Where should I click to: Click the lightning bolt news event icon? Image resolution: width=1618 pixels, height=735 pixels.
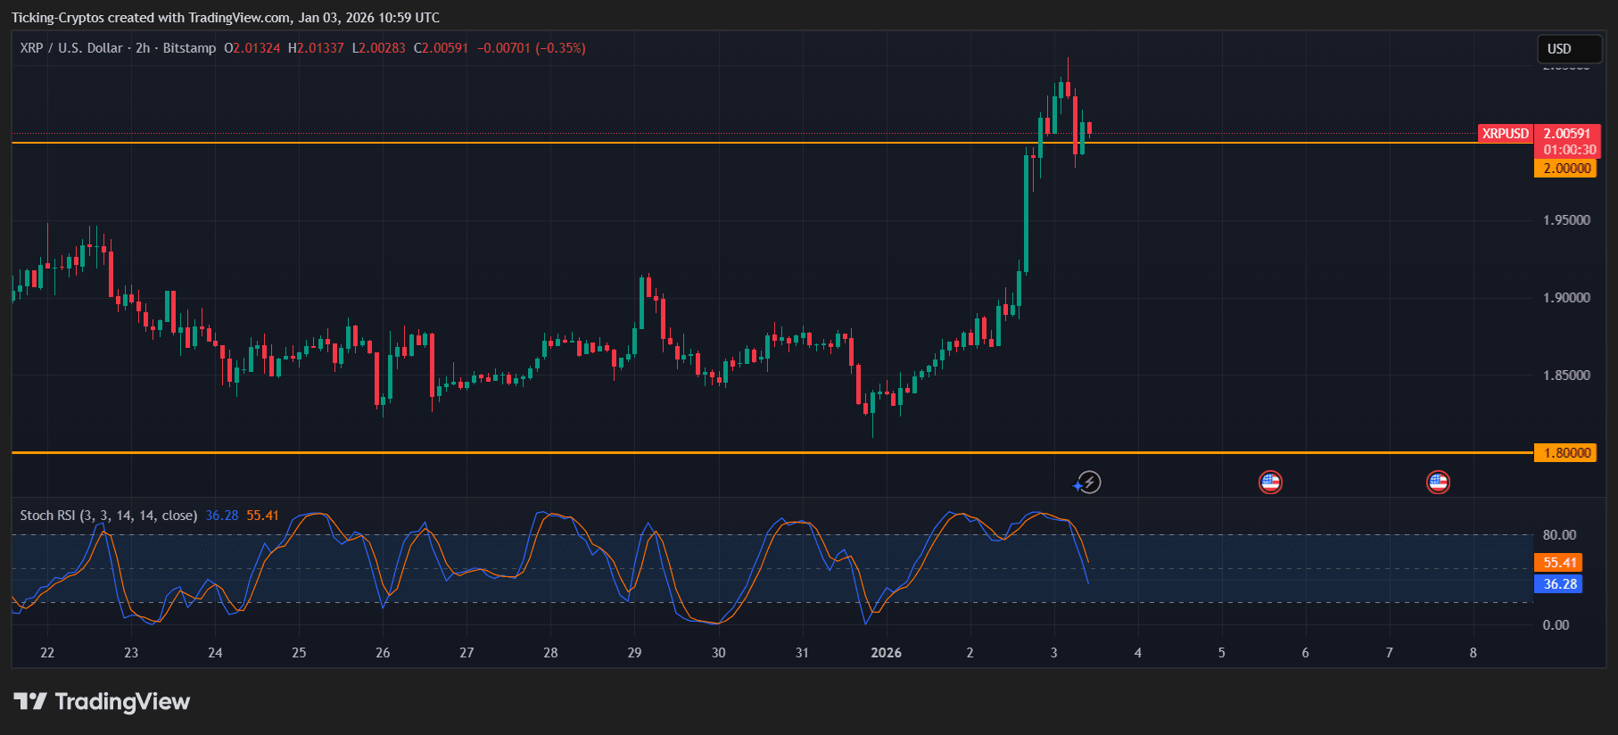point(1088,483)
